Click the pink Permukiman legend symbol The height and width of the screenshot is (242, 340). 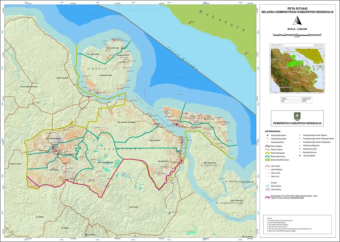coord(267,189)
